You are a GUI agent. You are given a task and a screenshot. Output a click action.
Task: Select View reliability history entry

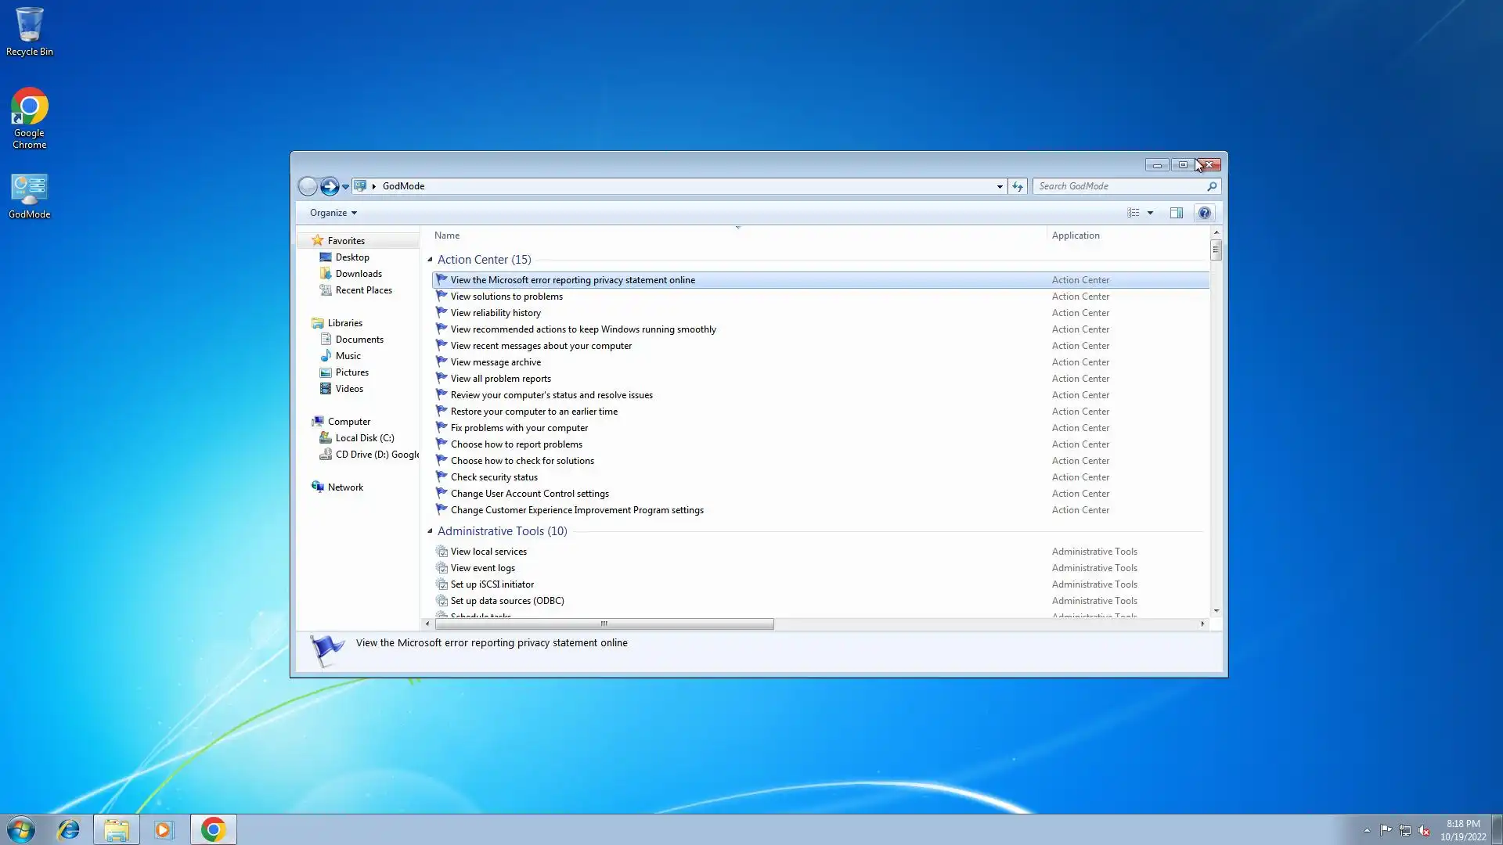point(495,313)
